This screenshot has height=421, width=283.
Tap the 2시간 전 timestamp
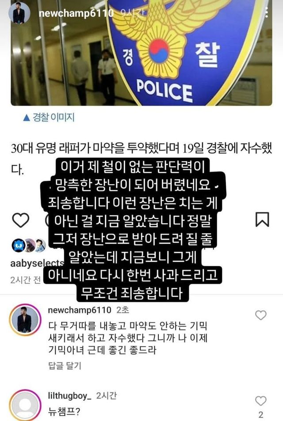point(25,280)
